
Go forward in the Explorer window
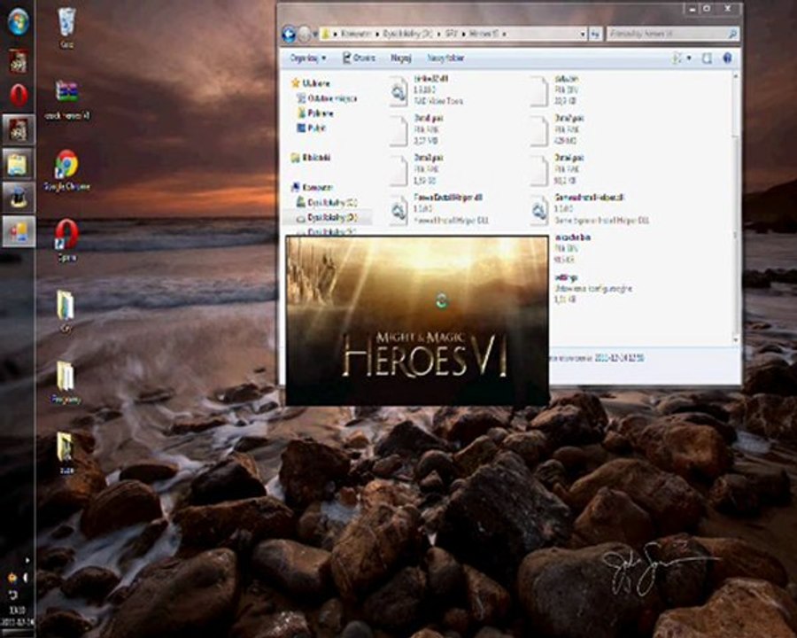[304, 34]
